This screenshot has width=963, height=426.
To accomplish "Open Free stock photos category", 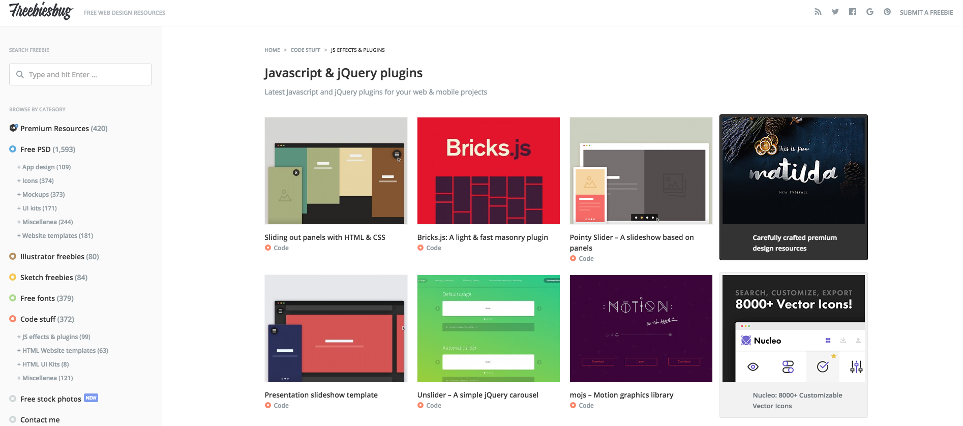I will click(x=51, y=399).
